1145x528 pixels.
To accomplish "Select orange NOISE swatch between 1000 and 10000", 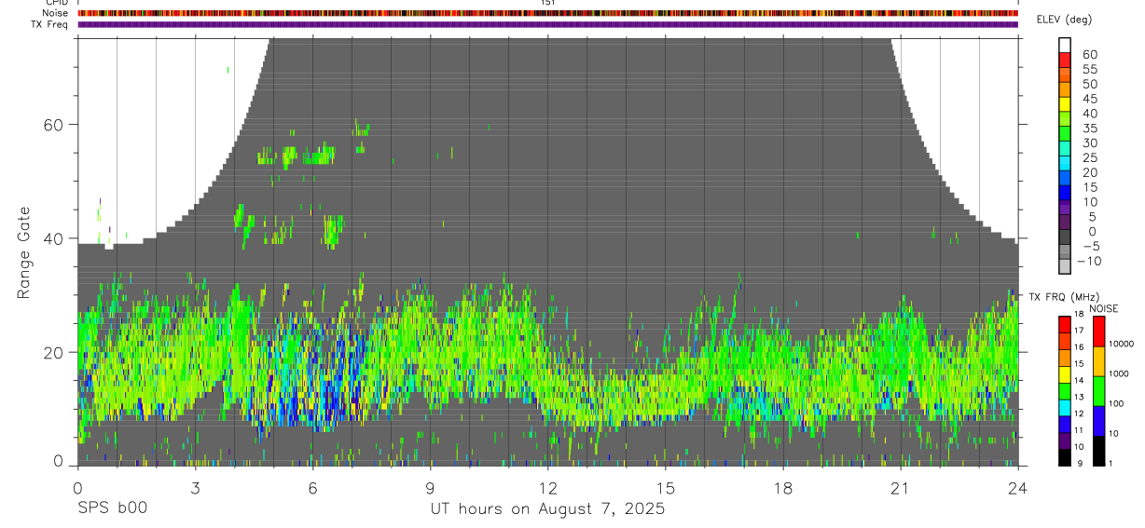I will point(1097,360).
